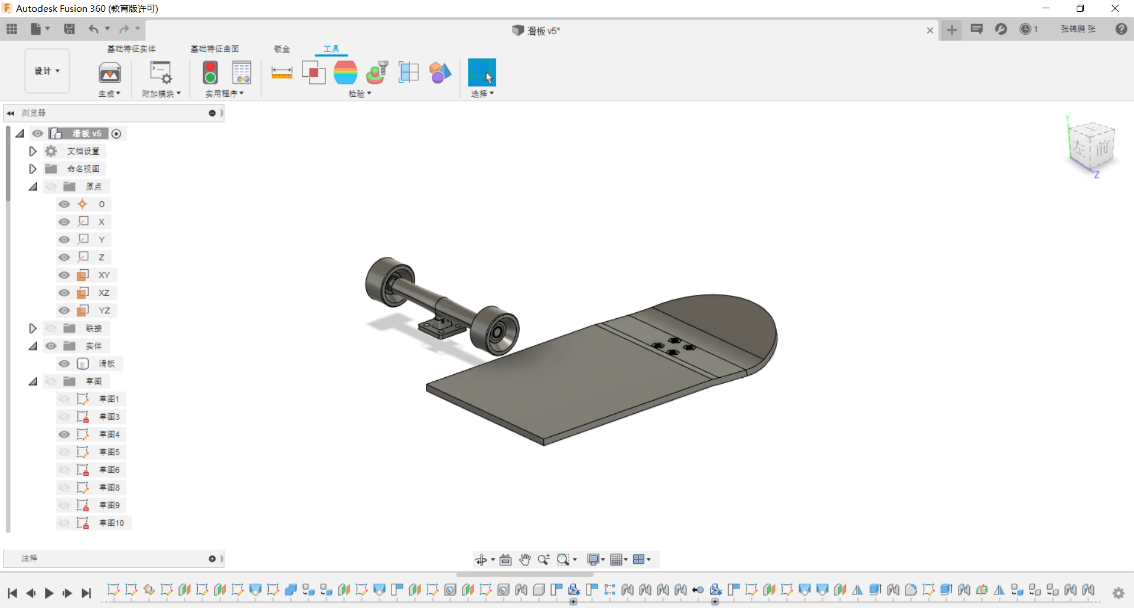
Task: Switch to the 基础特征实体 tab
Action: pos(131,48)
